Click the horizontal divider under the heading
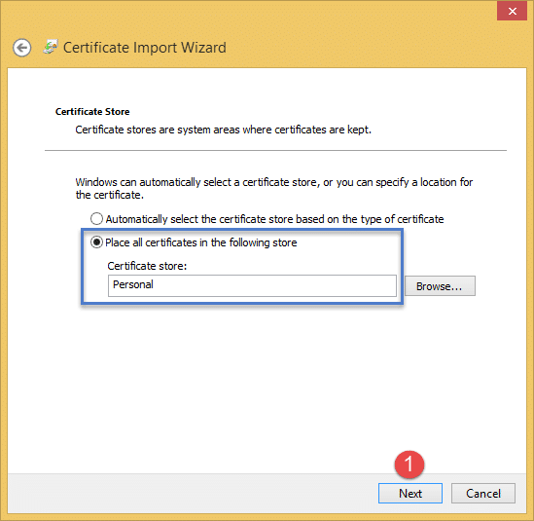This screenshot has width=534, height=521. [275, 150]
